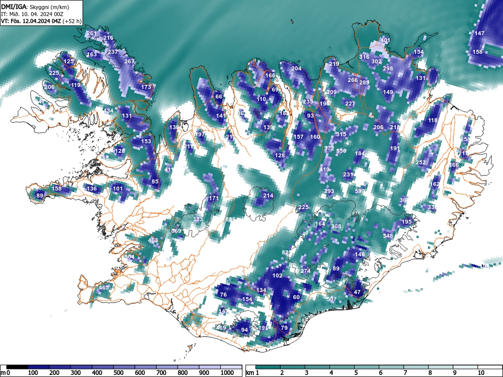Click the visibility value 465

coord(104,288)
